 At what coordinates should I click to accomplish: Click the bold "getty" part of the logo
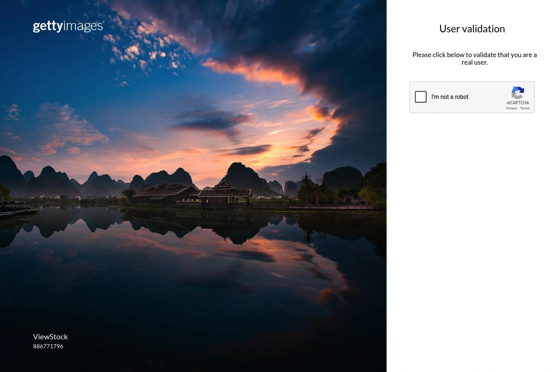click(48, 27)
